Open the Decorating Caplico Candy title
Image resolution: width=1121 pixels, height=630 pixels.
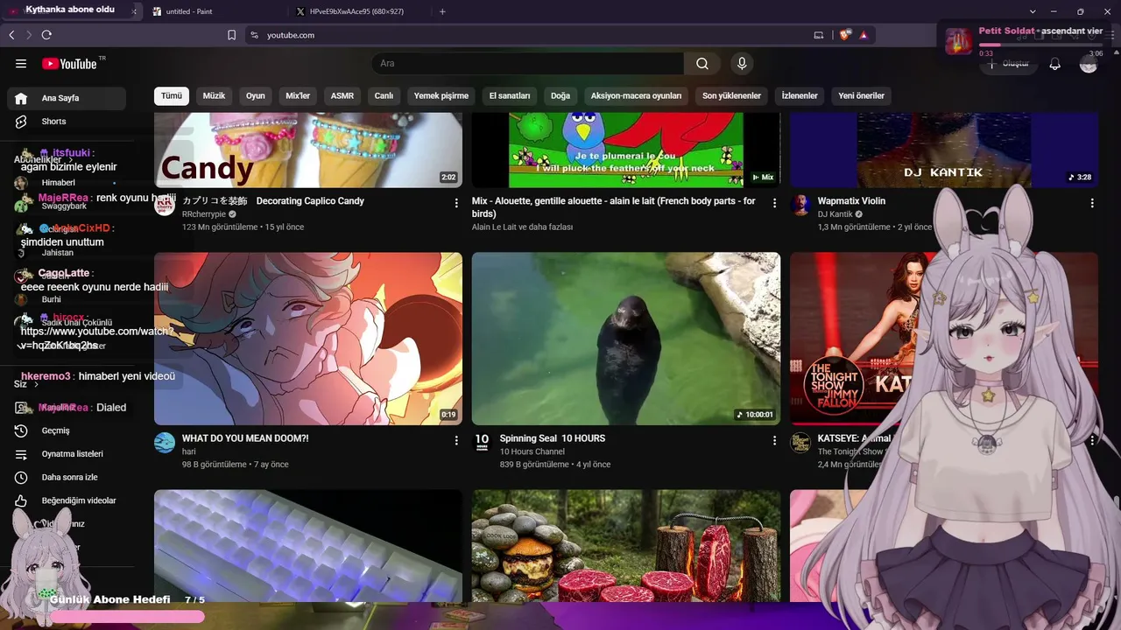point(273,201)
